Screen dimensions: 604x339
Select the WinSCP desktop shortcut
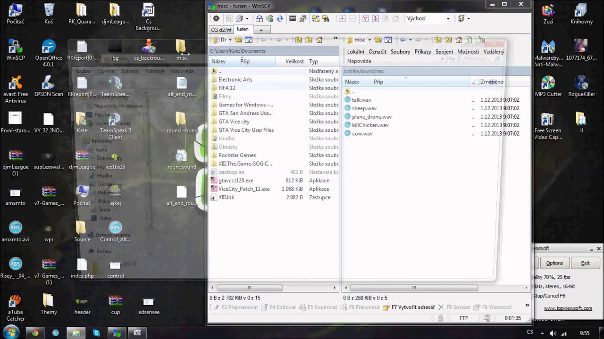pos(15,50)
